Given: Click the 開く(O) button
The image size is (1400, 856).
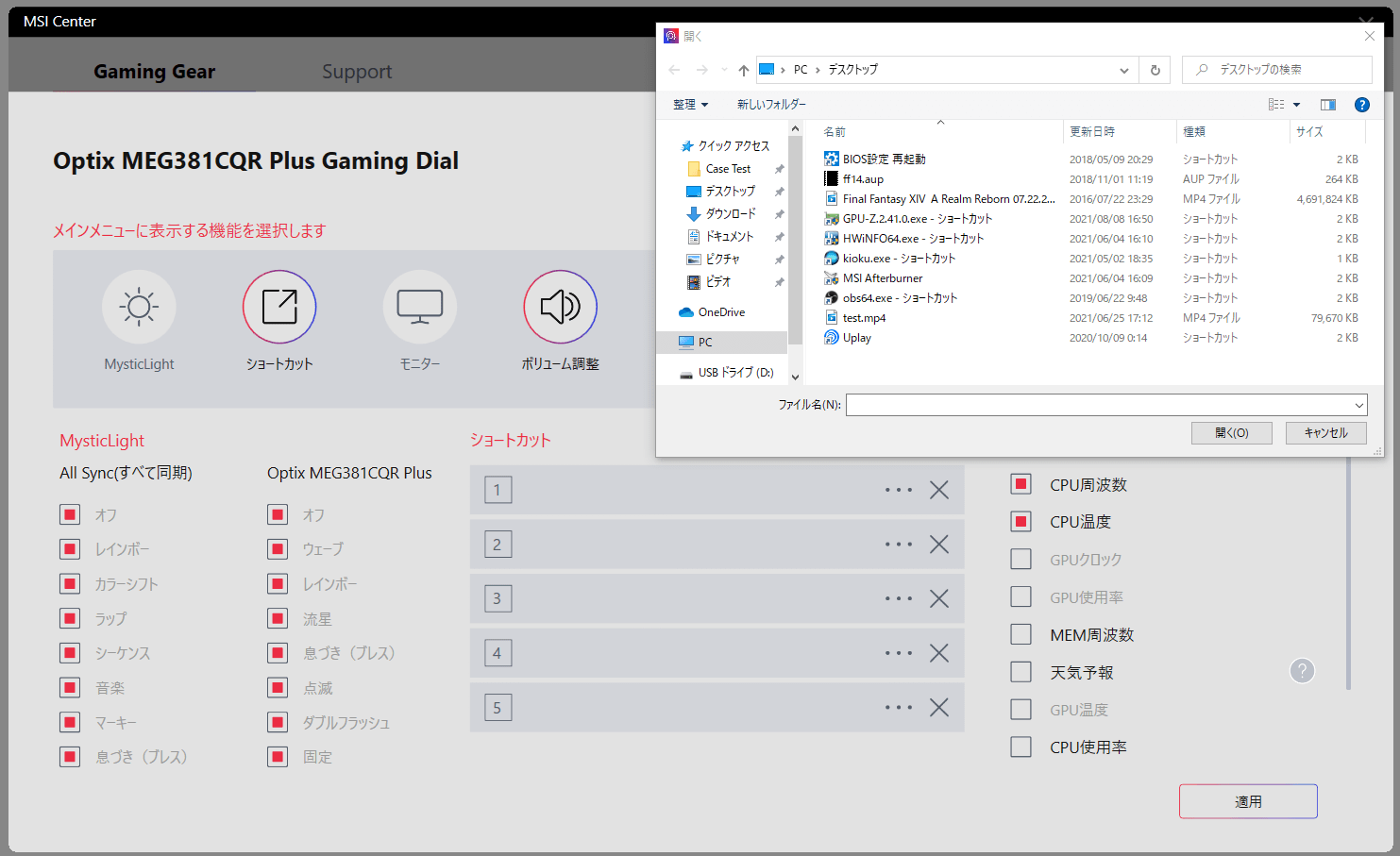Looking at the screenshot, I should (1232, 432).
